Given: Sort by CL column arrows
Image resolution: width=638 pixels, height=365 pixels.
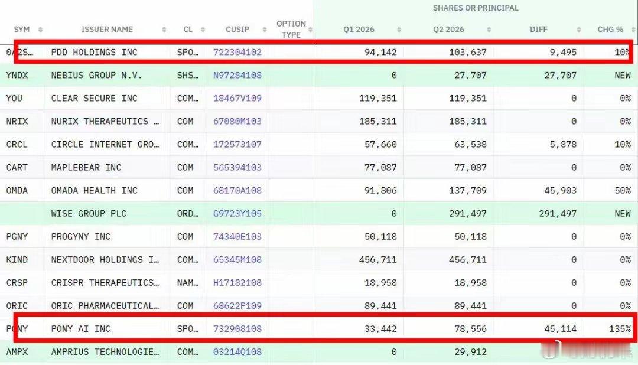Looking at the screenshot, I should (203, 30).
